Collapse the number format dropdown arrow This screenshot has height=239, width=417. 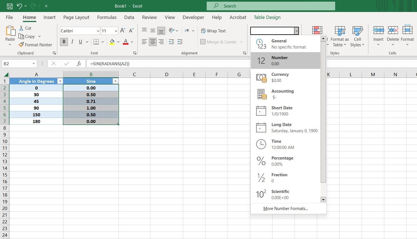296,31
